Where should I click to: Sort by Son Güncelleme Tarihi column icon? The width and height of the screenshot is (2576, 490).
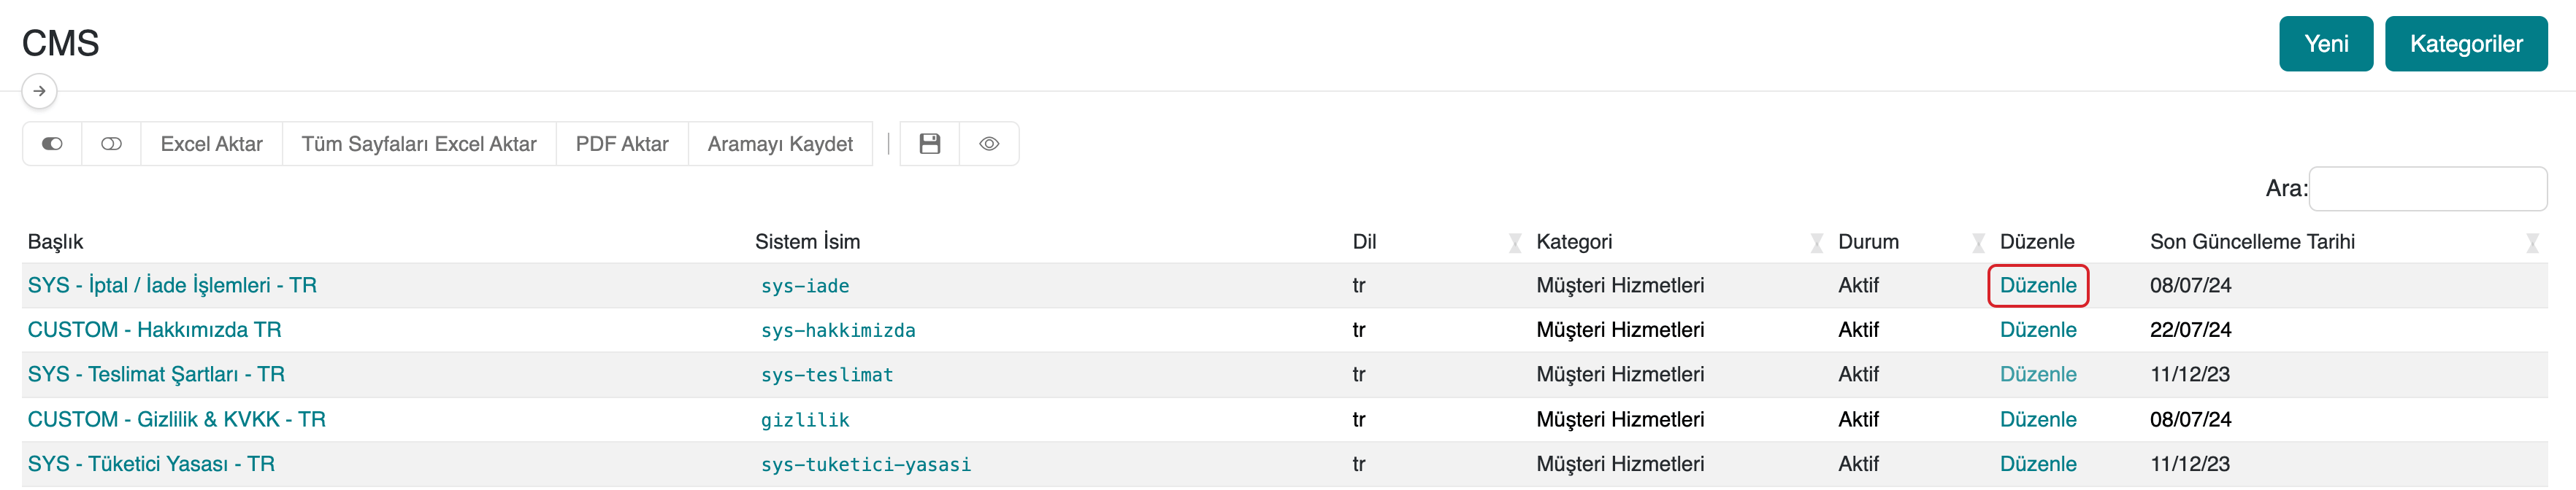pyautogui.click(x=2531, y=243)
